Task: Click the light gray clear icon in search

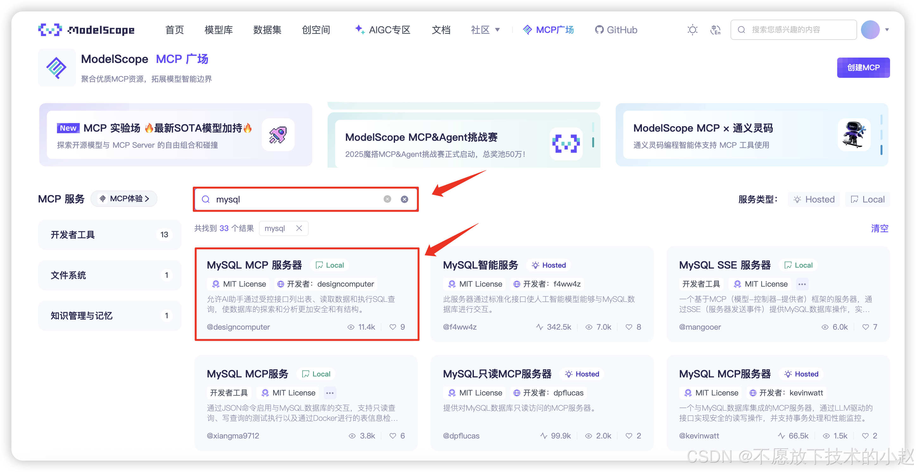Action: 387,199
